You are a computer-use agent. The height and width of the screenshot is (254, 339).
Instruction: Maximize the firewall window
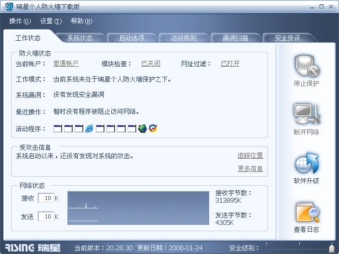pos(322,6)
